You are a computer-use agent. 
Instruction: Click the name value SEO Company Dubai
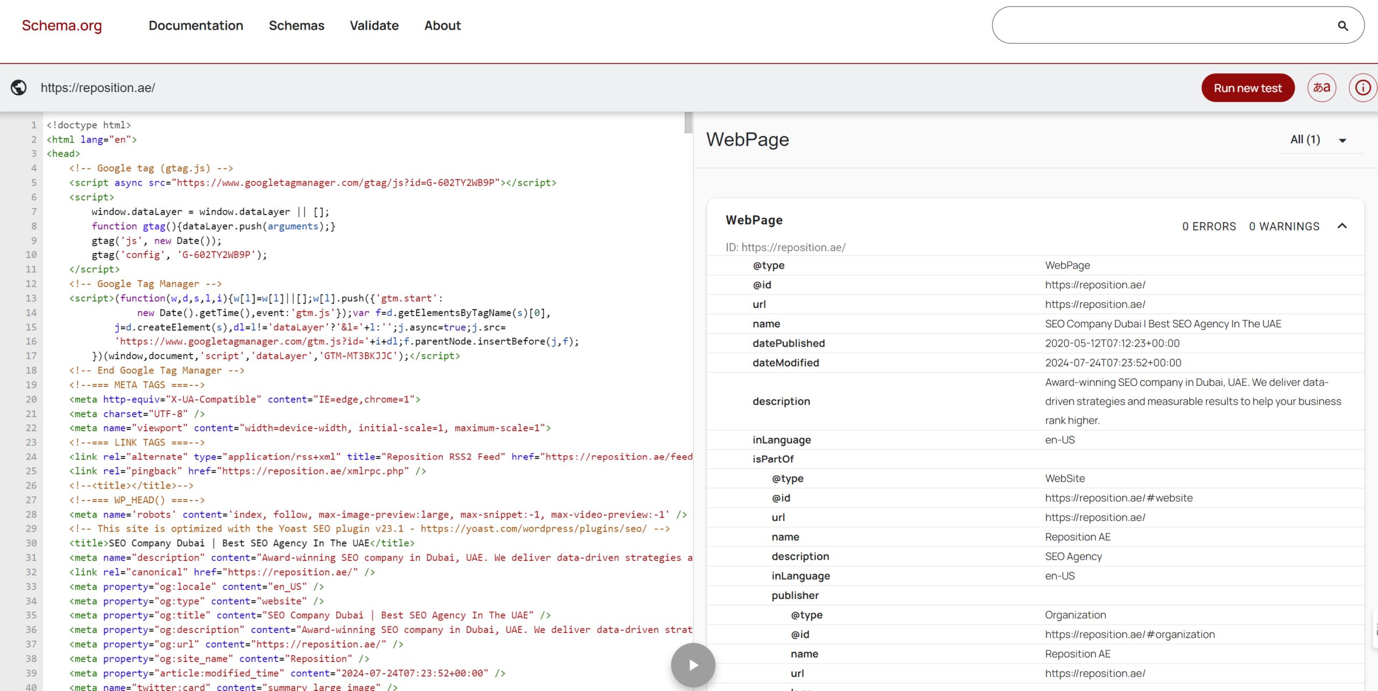tap(1163, 324)
